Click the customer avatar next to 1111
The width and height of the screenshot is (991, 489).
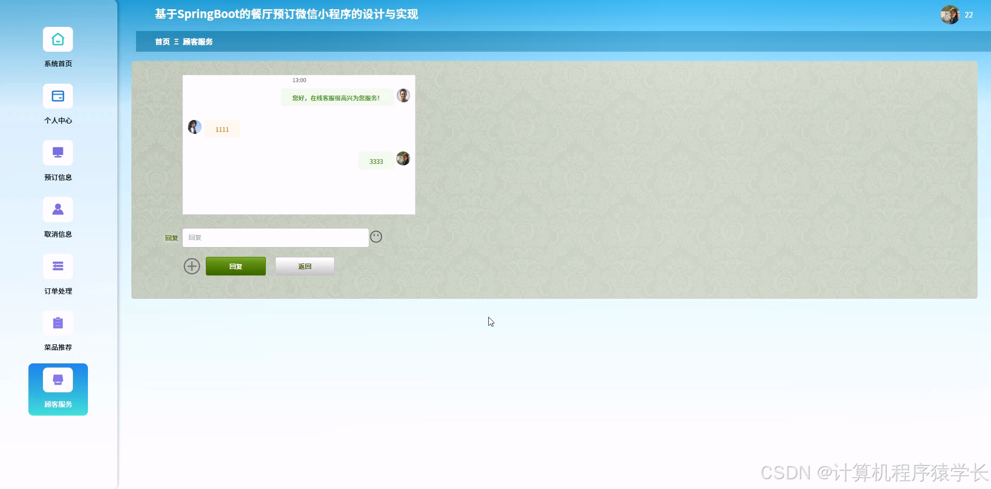[x=194, y=126]
